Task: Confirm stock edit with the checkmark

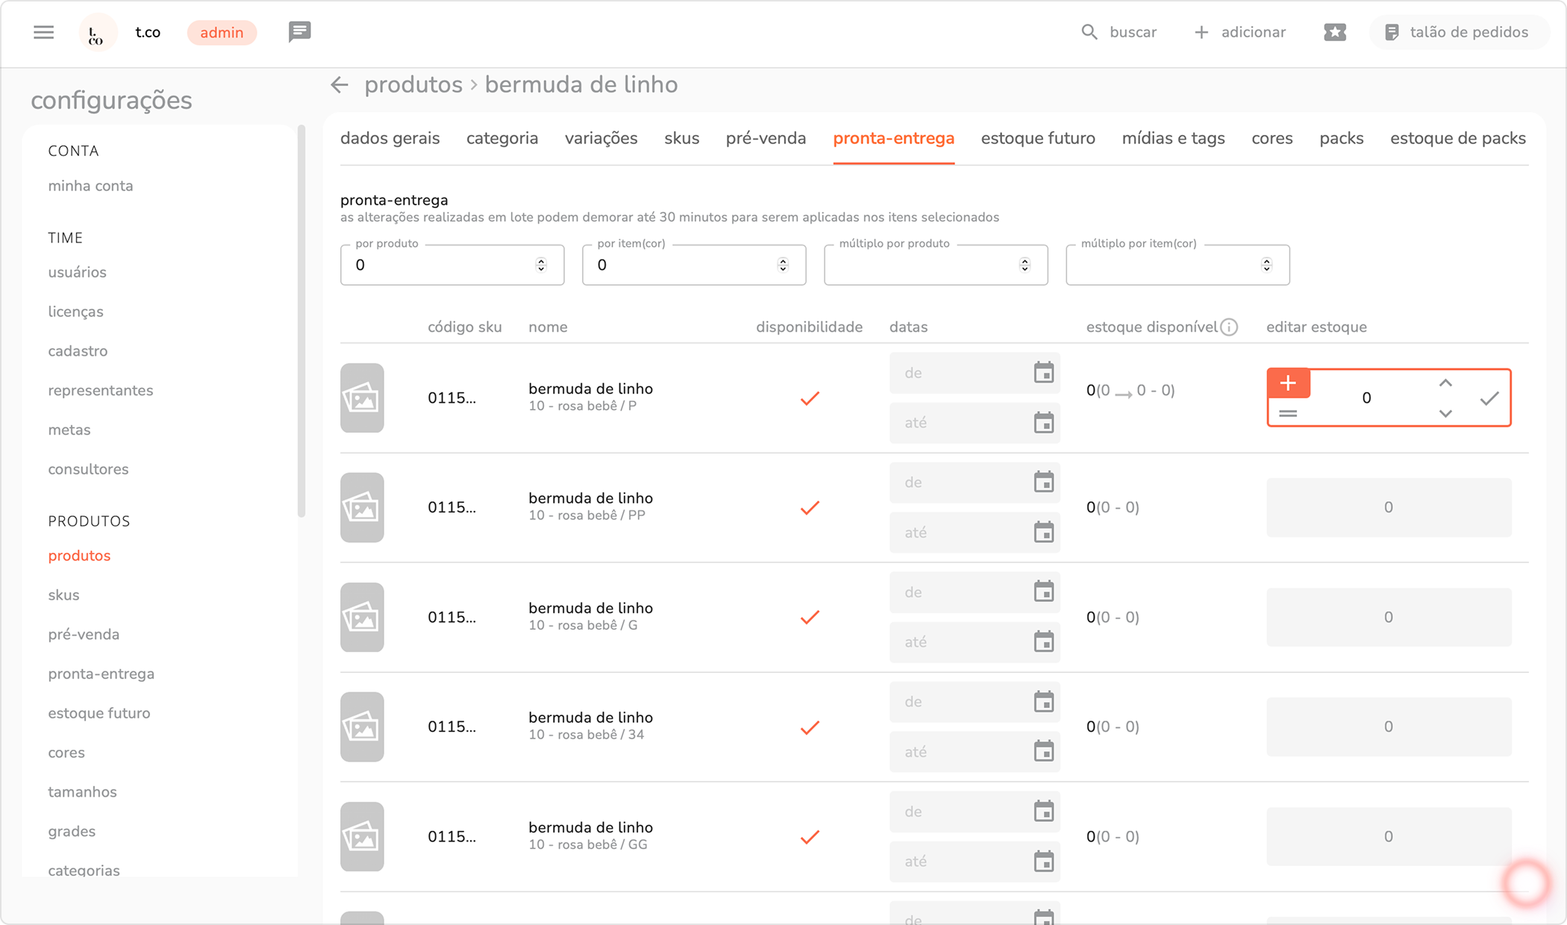Action: pyautogui.click(x=1489, y=399)
